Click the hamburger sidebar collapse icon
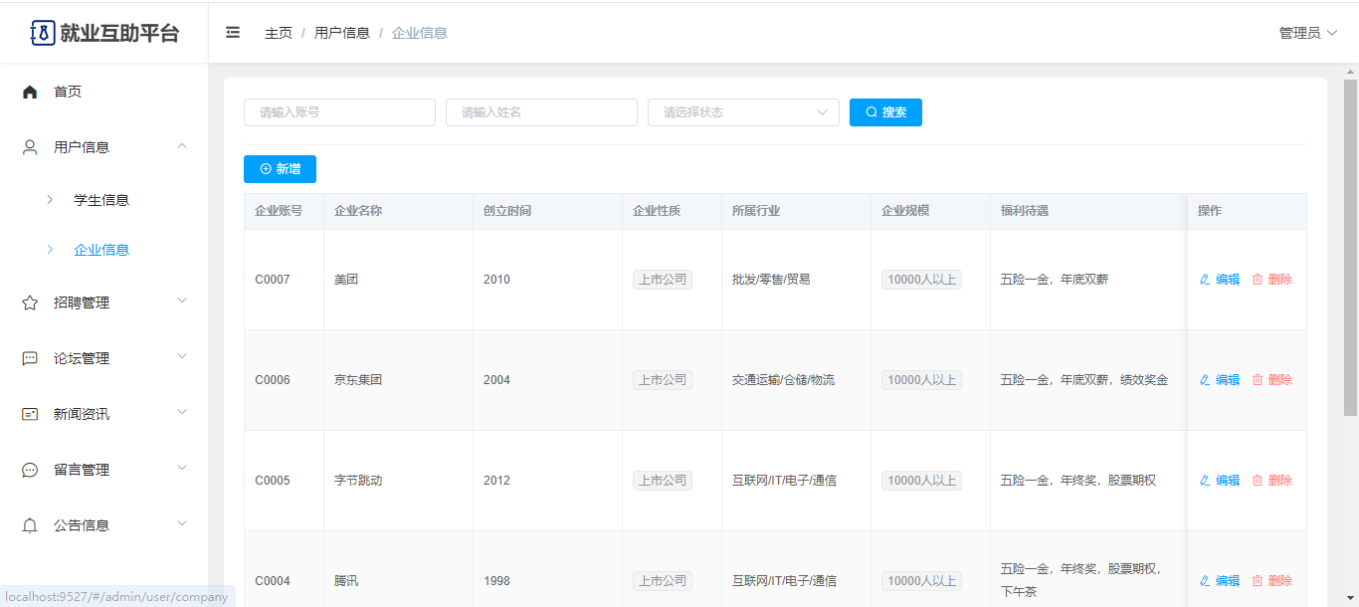 coord(233,33)
